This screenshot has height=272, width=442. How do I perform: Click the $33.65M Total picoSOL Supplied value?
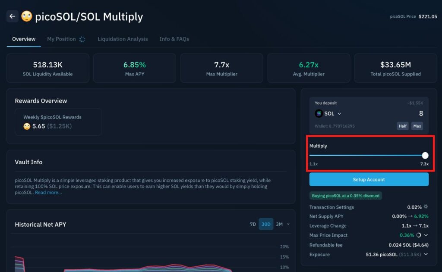tap(395, 65)
